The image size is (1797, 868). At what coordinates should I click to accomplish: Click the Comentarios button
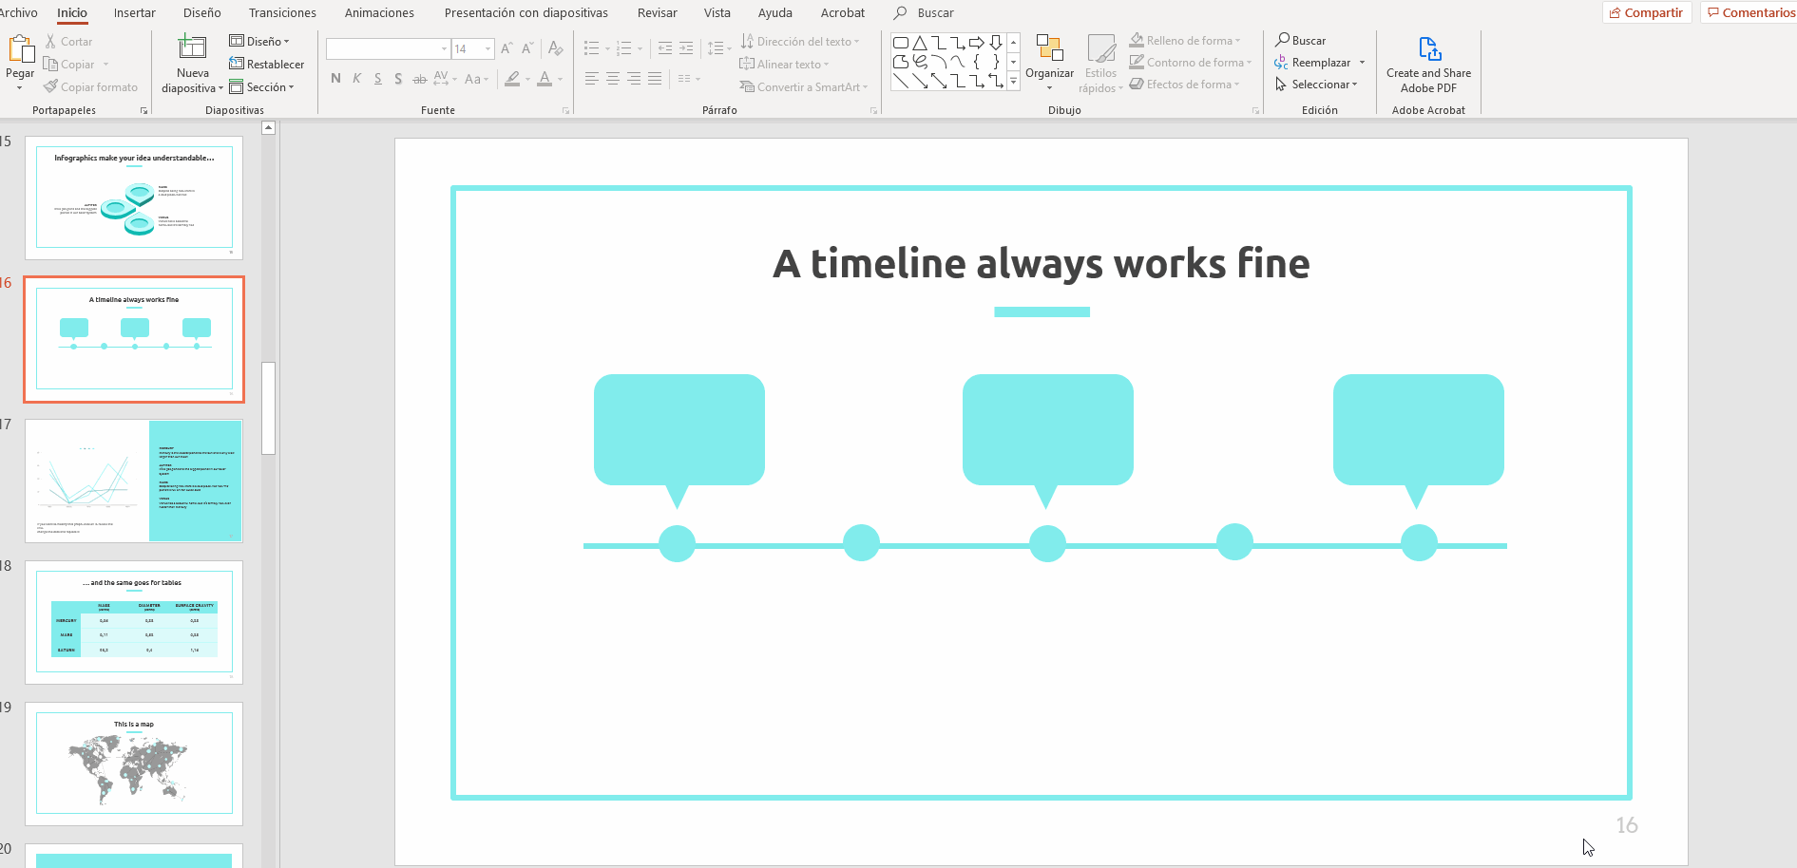point(1750,12)
